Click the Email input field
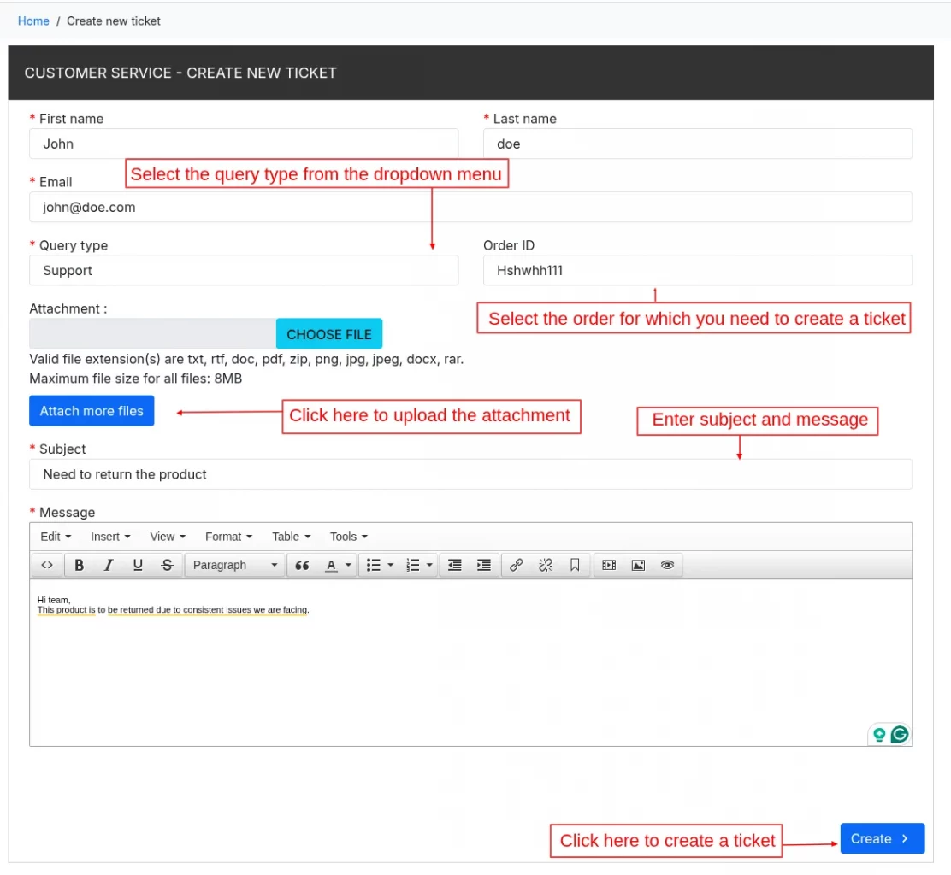The image size is (951, 875). [470, 208]
